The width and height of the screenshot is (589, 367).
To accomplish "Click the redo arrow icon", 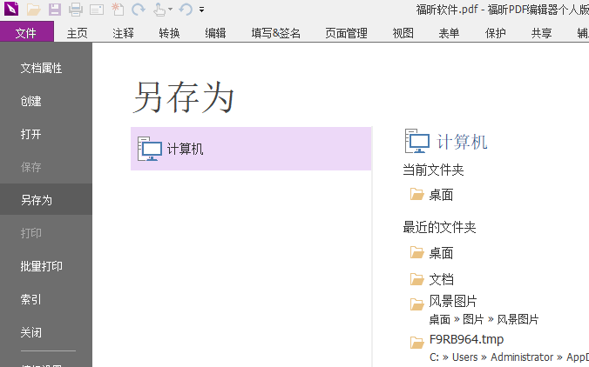I will [139, 10].
